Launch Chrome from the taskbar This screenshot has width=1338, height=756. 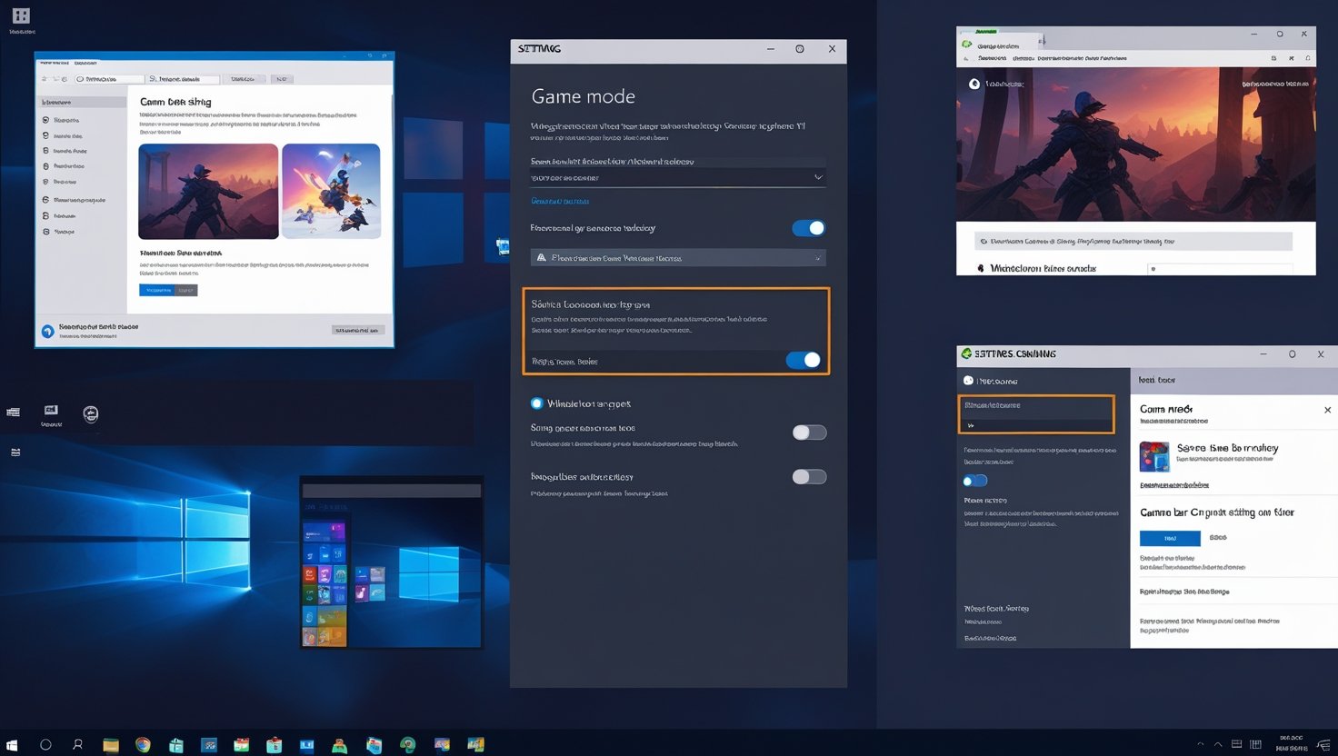click(x=143, y=744)
